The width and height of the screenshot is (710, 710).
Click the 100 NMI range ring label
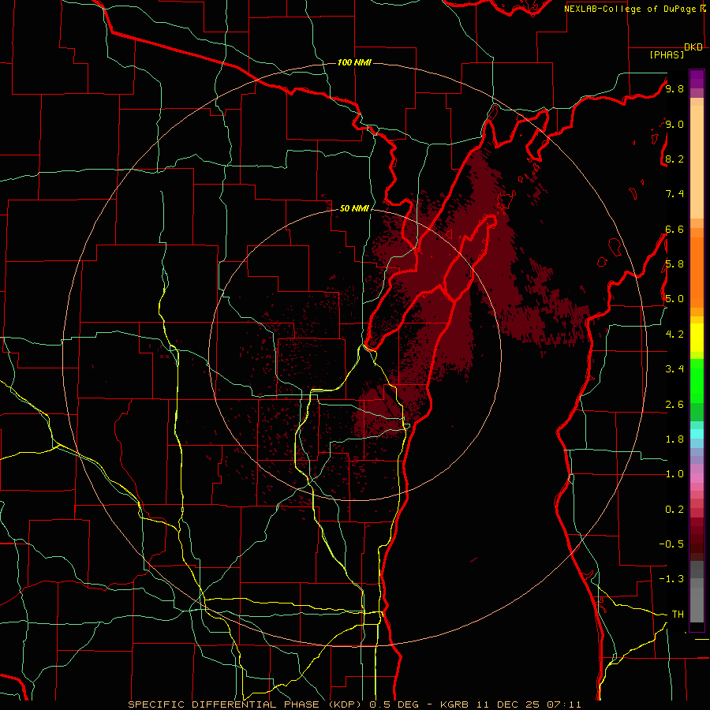(354, 62)
